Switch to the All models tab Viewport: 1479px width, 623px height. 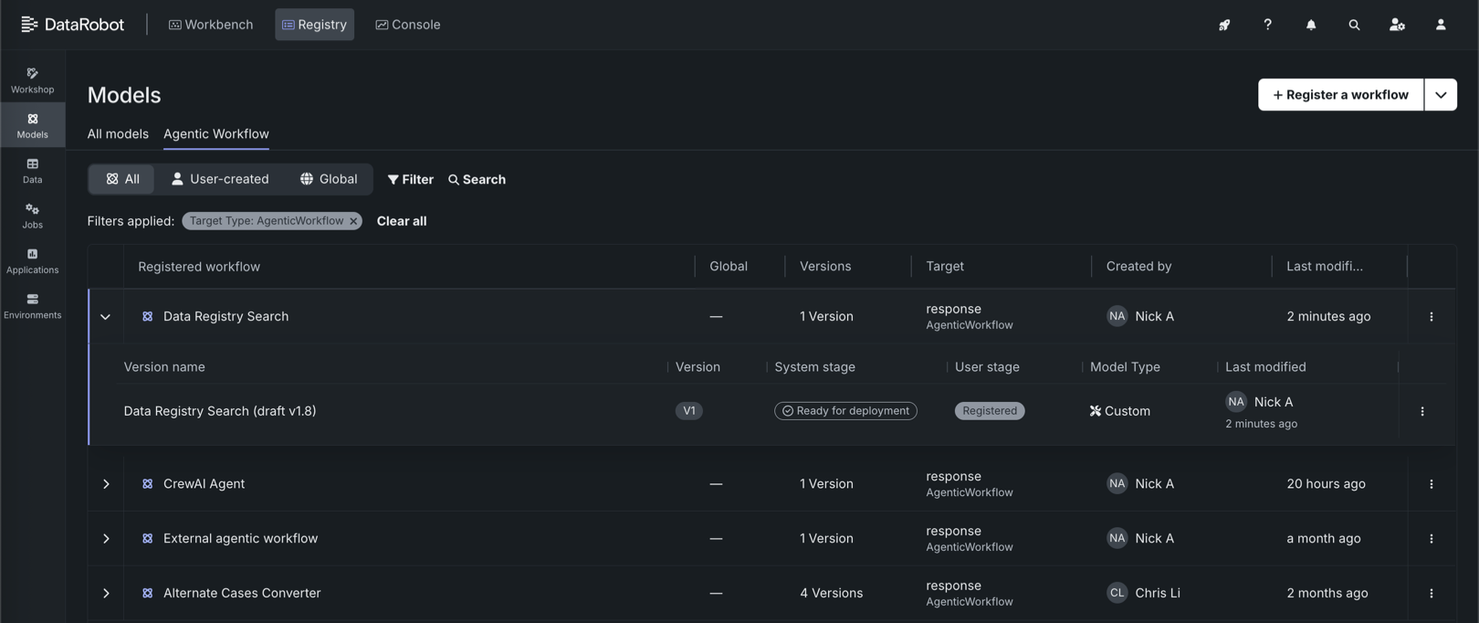click(118, 133)
